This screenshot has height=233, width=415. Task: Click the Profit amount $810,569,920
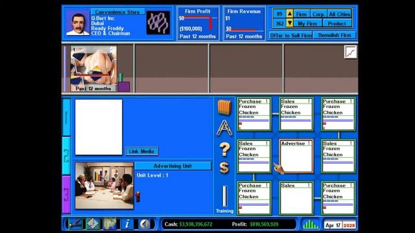point(264,225)
